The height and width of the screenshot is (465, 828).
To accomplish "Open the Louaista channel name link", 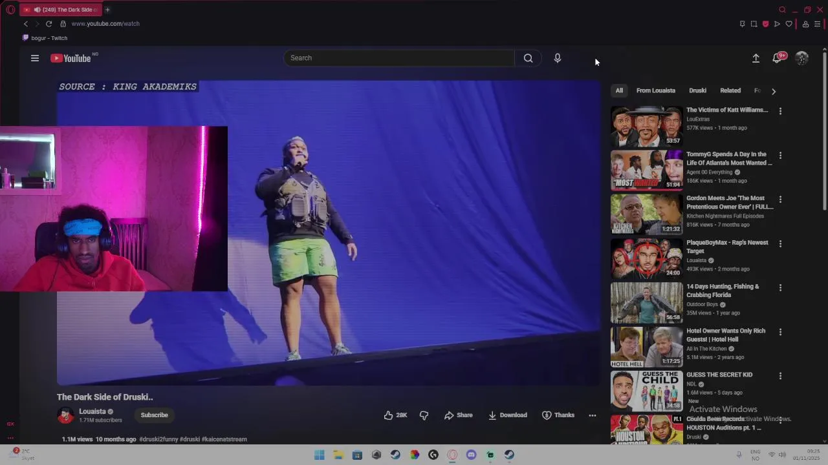I will pos(92,411).
